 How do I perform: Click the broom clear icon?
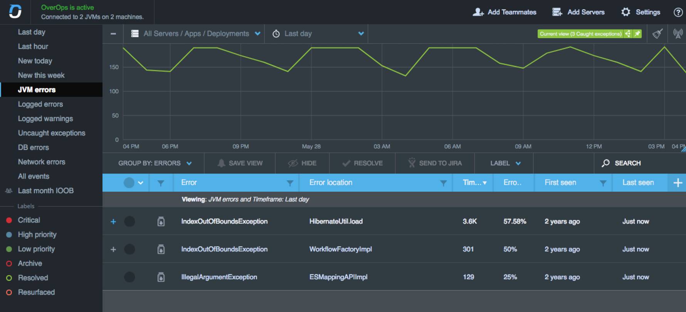coord(657,34)
